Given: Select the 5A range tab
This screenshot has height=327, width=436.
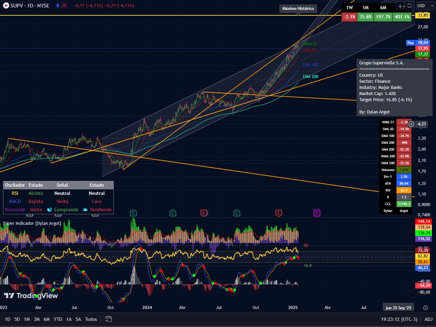Looking at the screenshot, I should [x=78, y=319].
